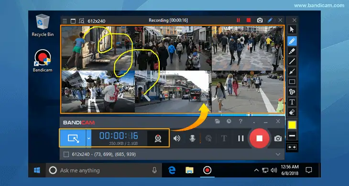
Task: Select the Rectangle shape tool
Action: tap(292, 82)
